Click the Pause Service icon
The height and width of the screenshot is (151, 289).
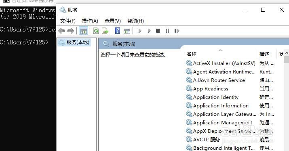167,31
